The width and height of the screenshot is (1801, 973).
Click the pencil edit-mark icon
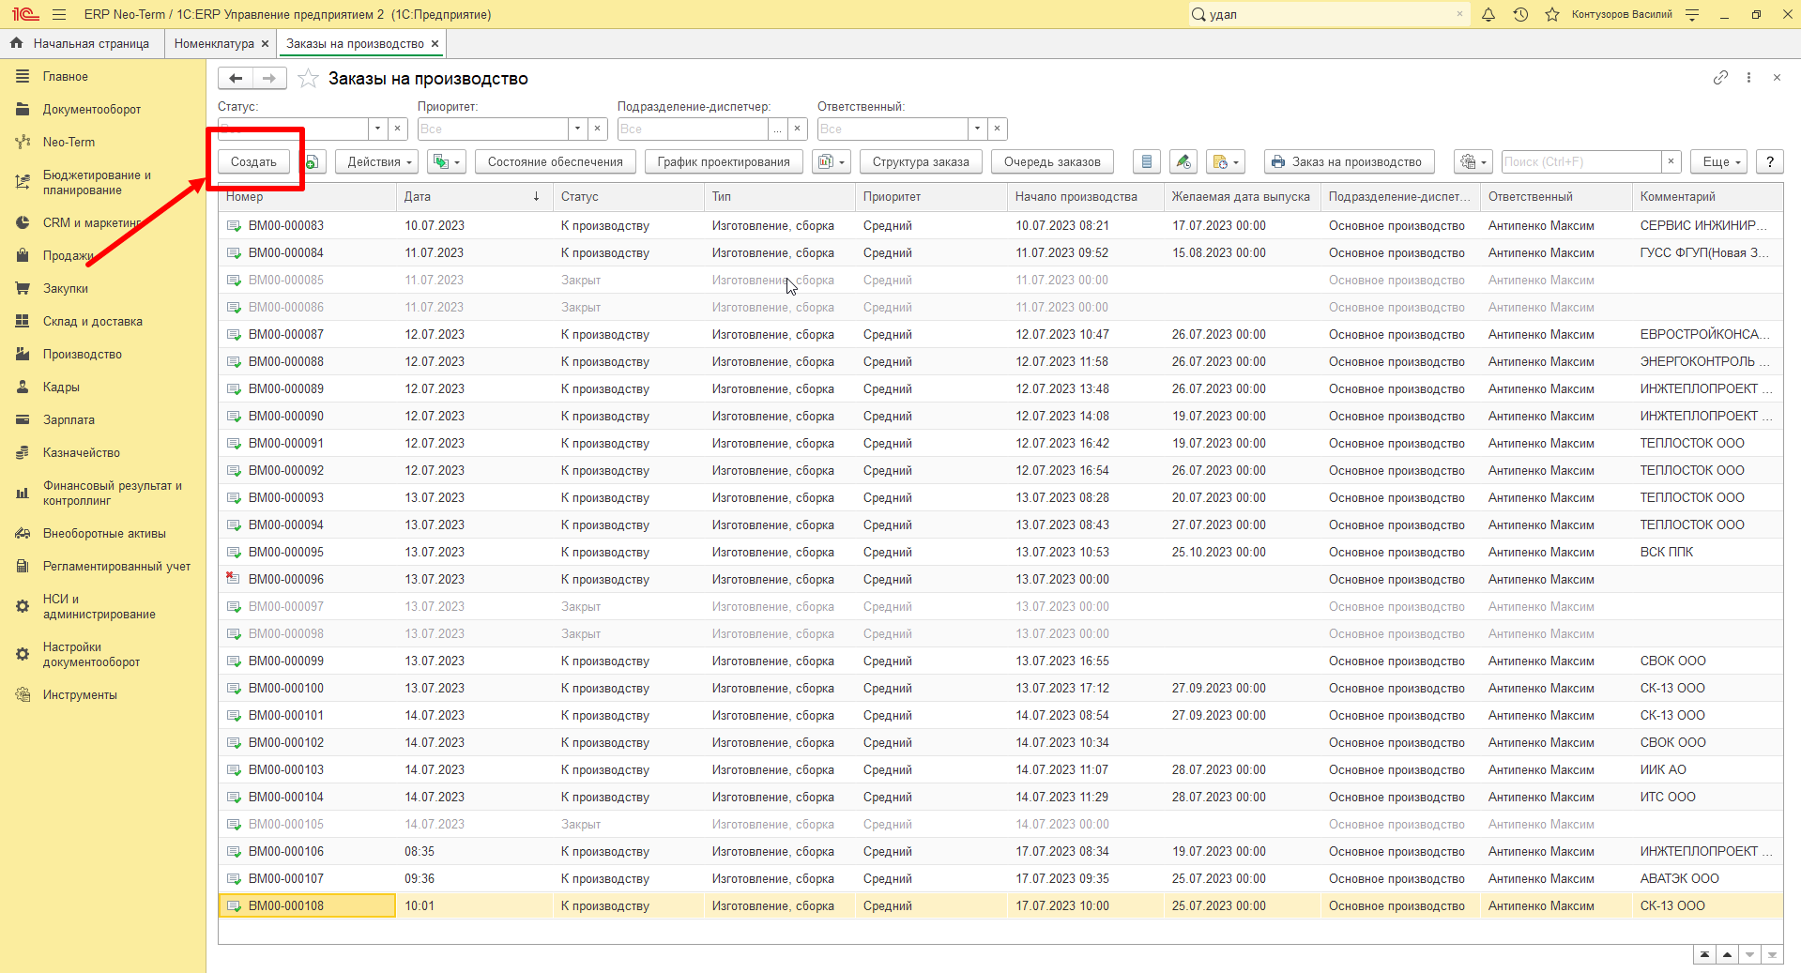coord(1183,162)
